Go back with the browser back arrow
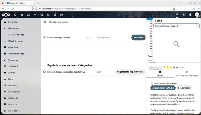This screenshot has width=201, height=115. tap(3, 9)
